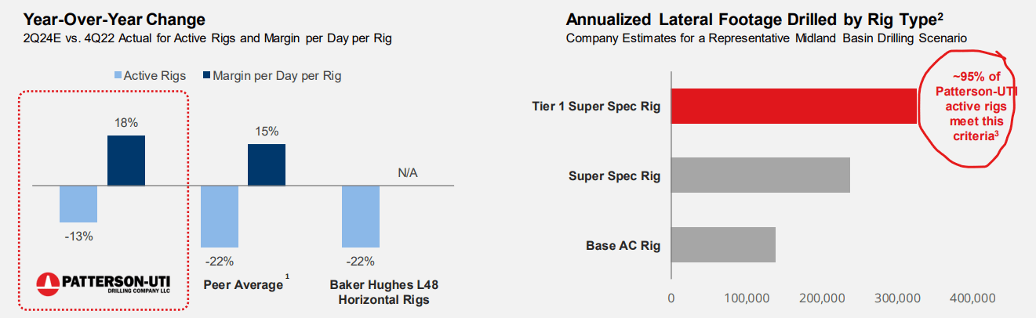
Task: Click the N/A label above Baker Hughes
Action: click(x=408, y=173)
